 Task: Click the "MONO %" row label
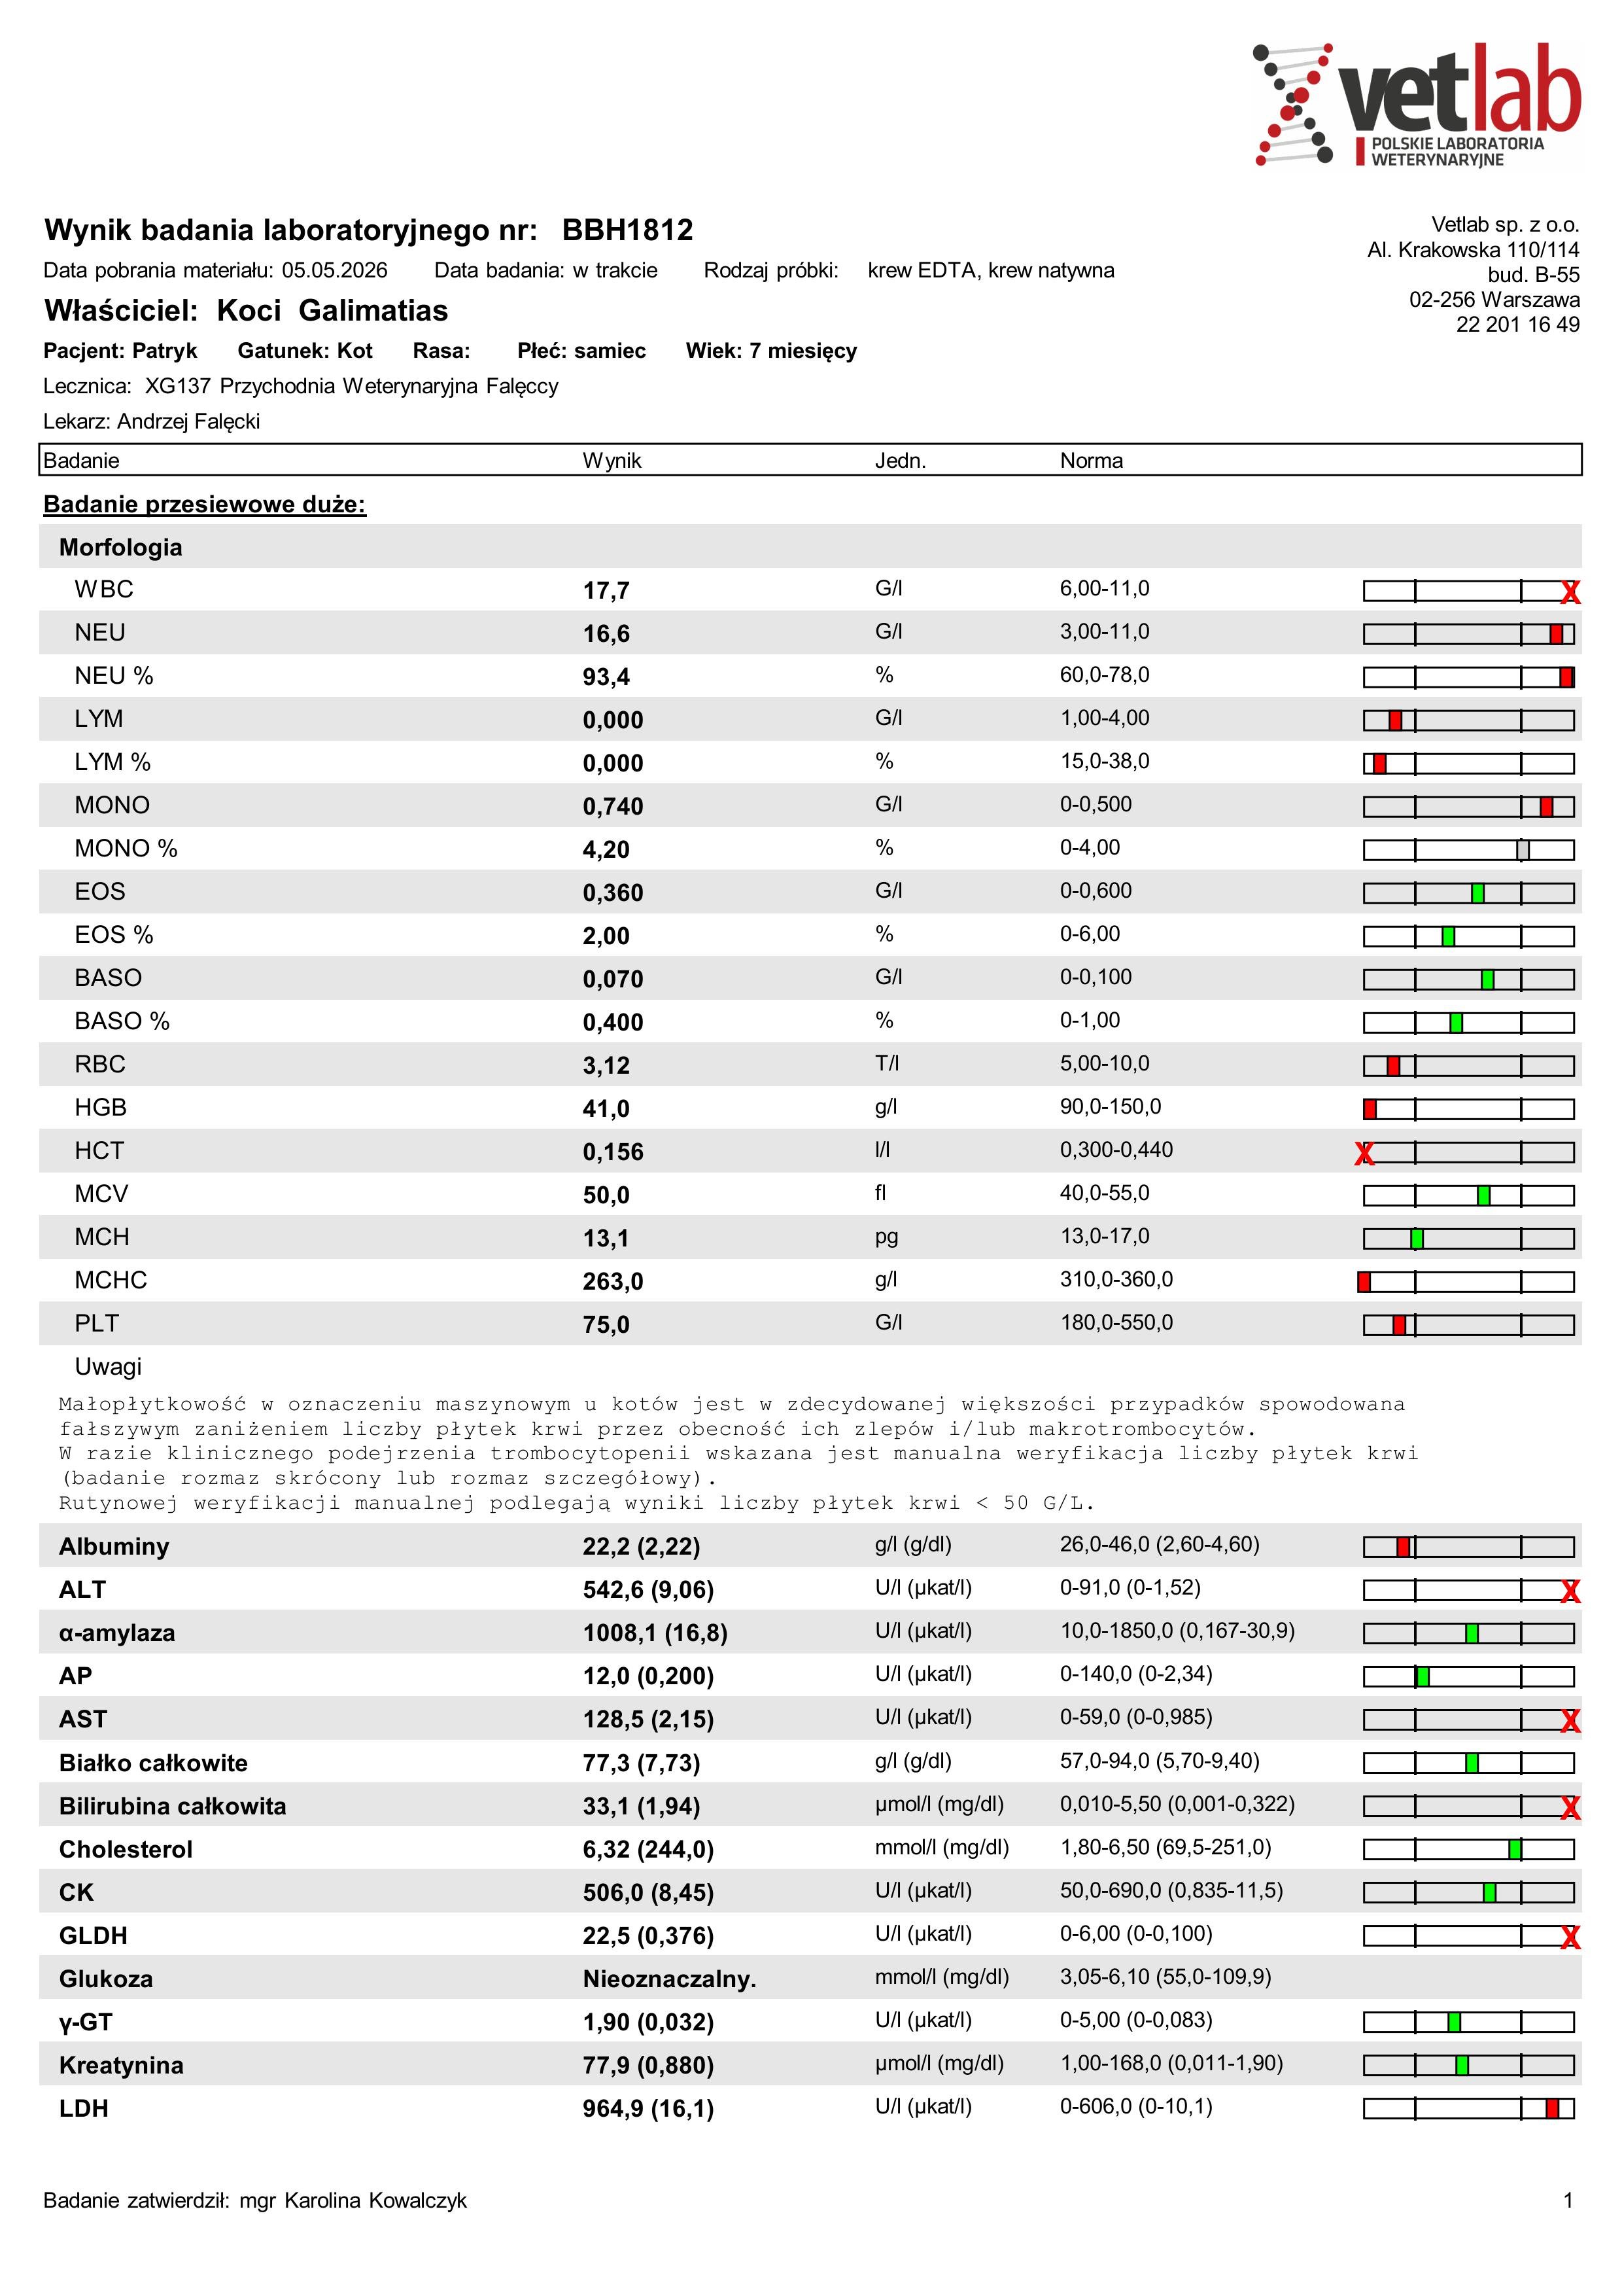[126, 848]
